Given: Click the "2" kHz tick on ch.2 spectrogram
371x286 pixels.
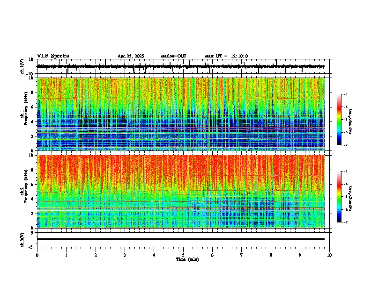Looking at the screenshot, I should (33, 214).
